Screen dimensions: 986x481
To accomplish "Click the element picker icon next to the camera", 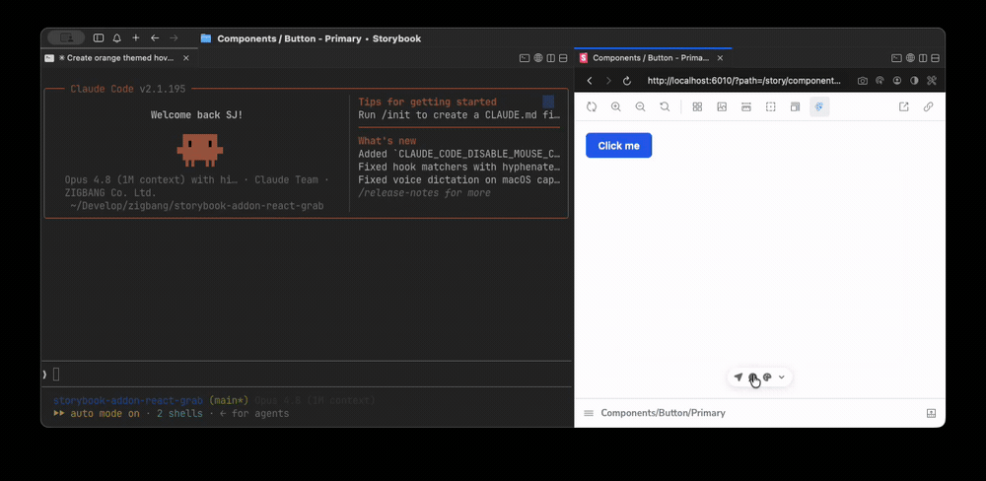I will click(880, 81).
